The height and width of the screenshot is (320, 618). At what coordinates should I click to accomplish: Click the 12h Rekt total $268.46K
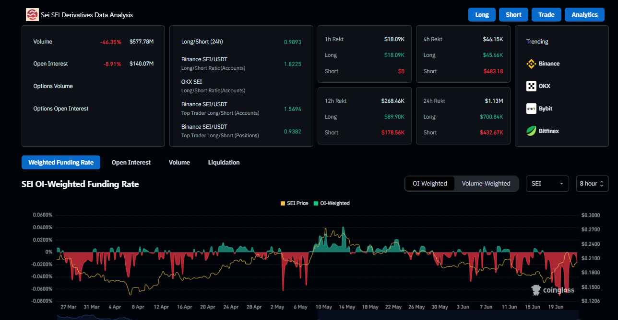(x=393, y=101)
